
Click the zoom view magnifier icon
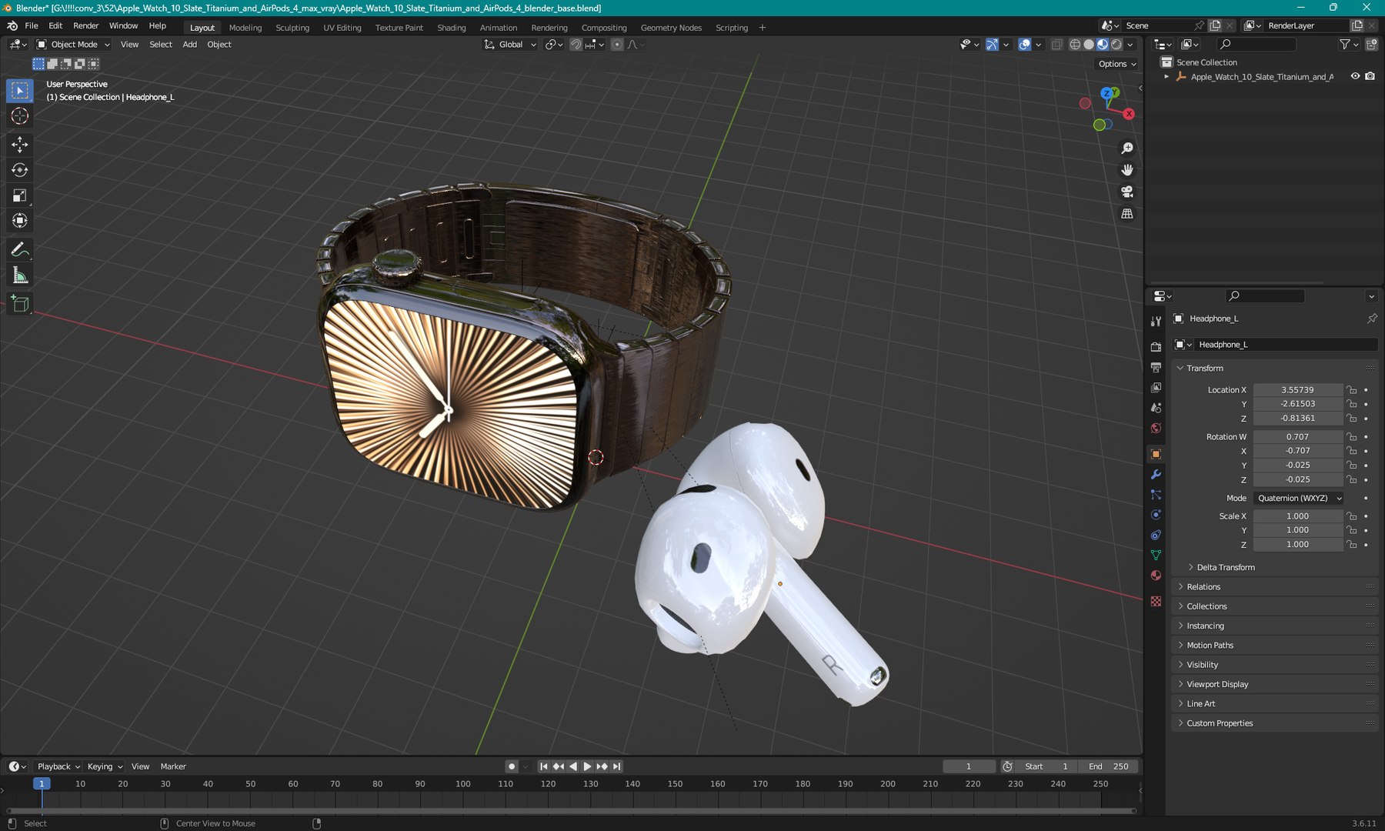point(1127,149)
